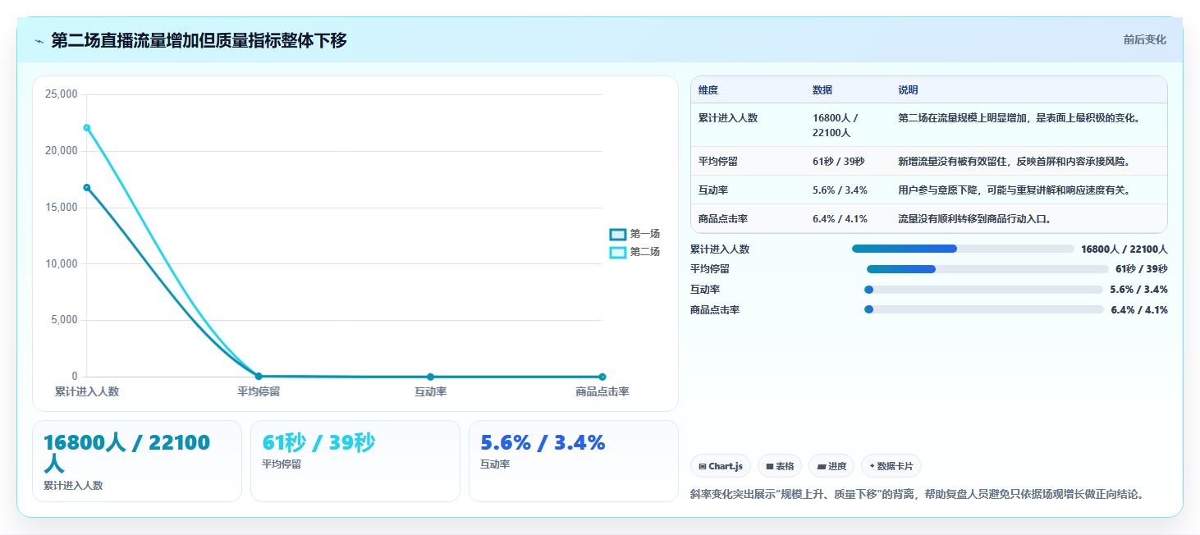Click the 互动率 x-axis label
Screen dimensions: 1200x535
pos(430,391)
